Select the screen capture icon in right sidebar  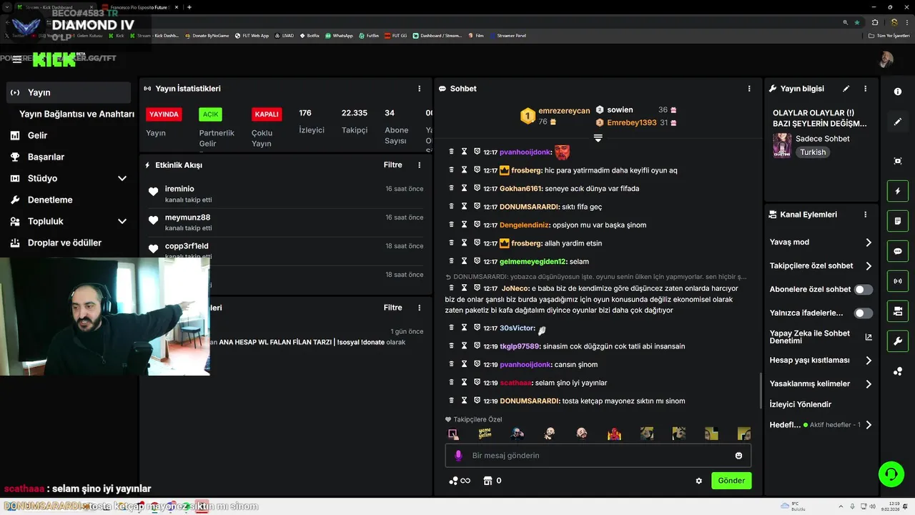898,161
